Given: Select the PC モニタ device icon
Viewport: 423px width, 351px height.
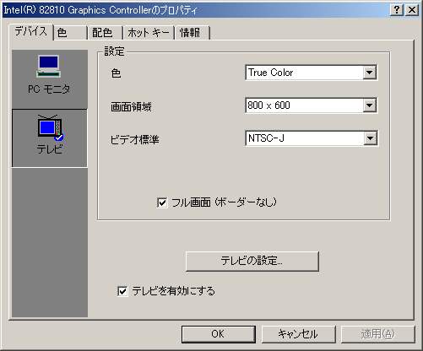Looking at the screenshot, I should click(x=49, y=74).
